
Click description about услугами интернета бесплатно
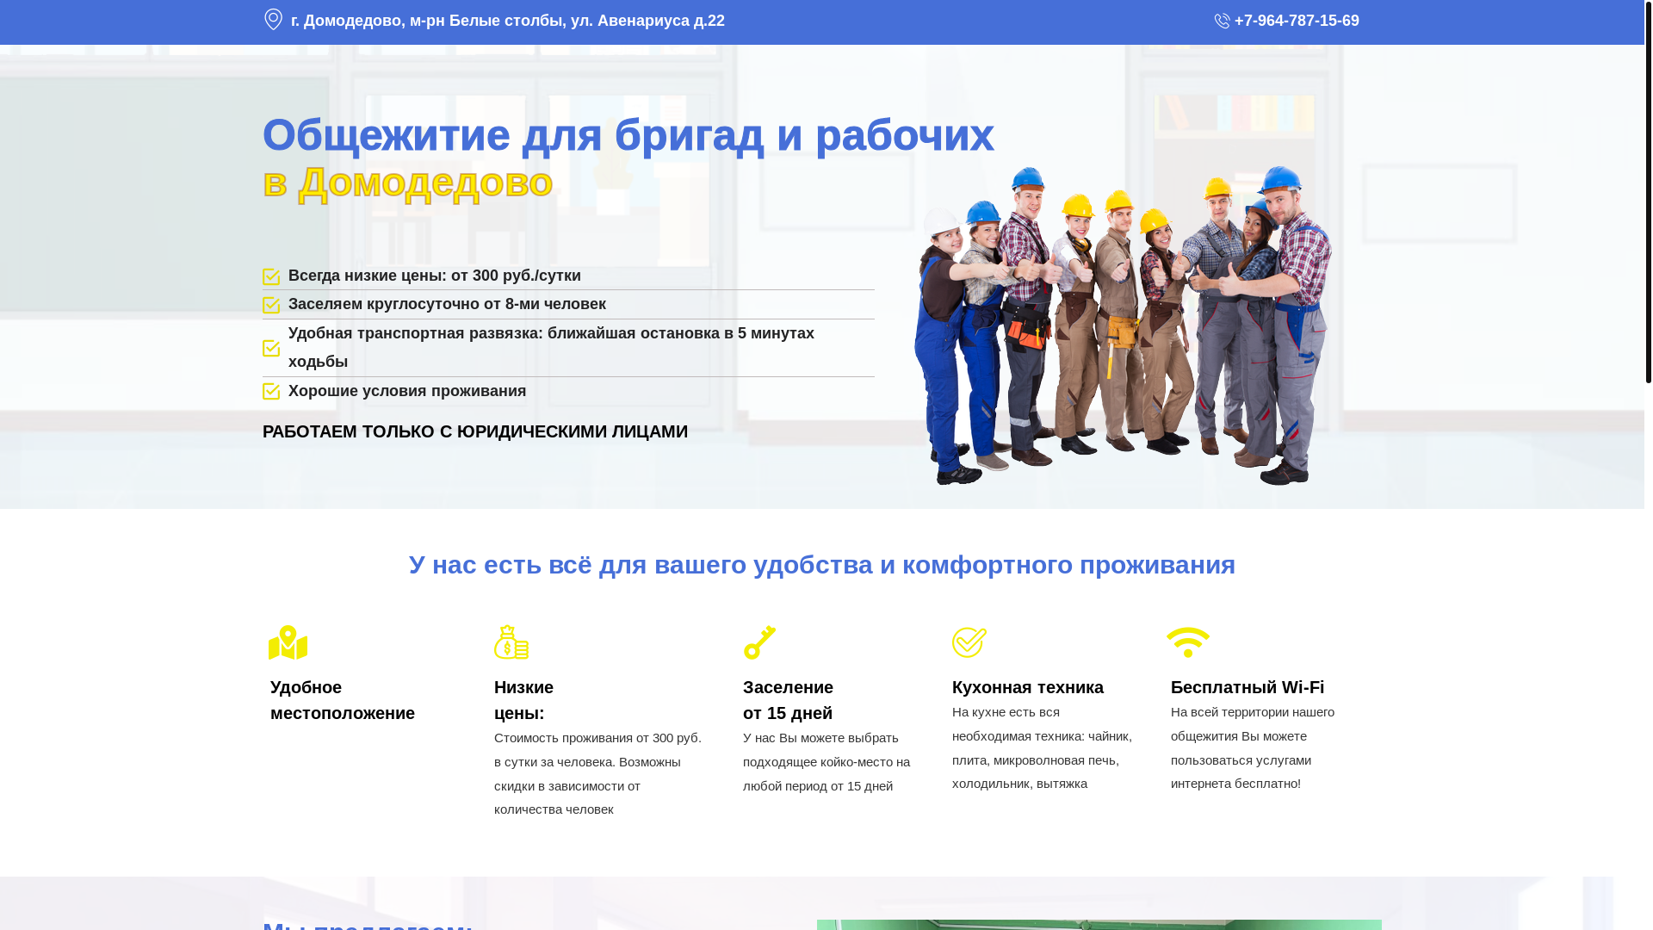(1253, 747)
